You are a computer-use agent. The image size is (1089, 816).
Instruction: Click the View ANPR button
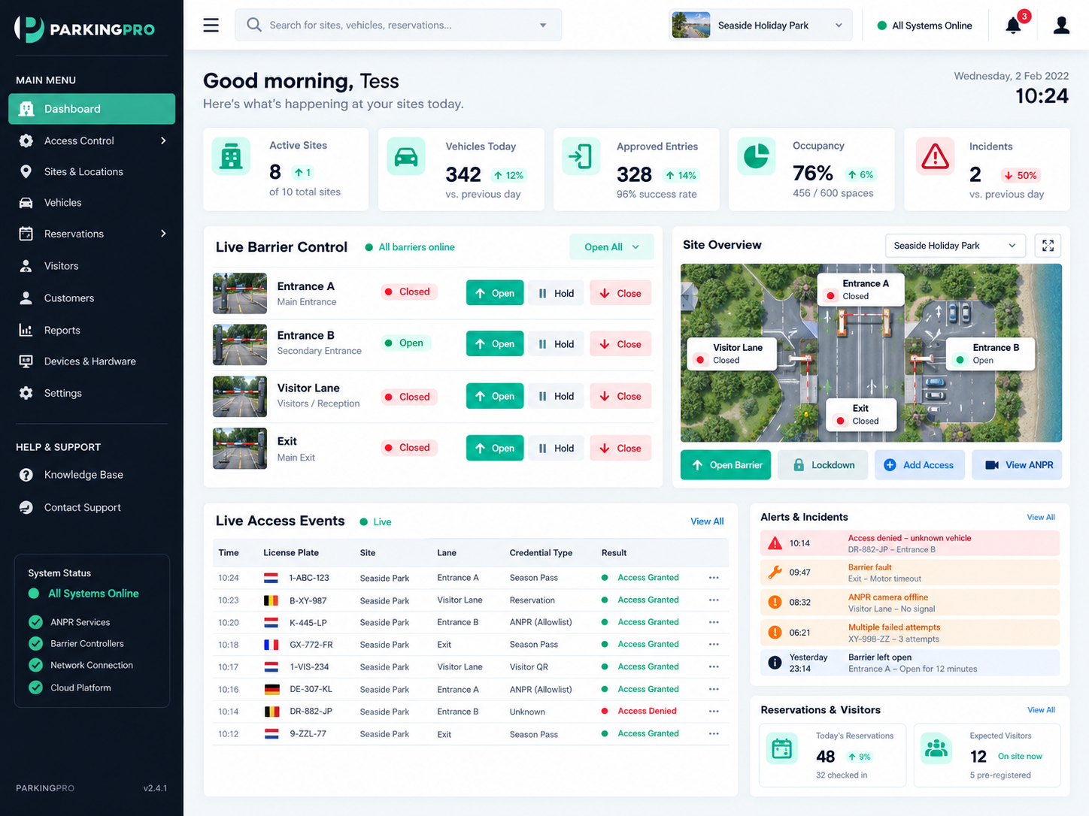click(1017, 465)
